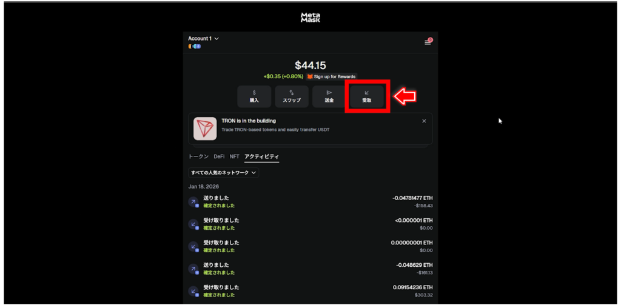The image size is (621, 305).
Task: Click the +$0.35 (+0.80%) balance change text
Action: point(283,76)
